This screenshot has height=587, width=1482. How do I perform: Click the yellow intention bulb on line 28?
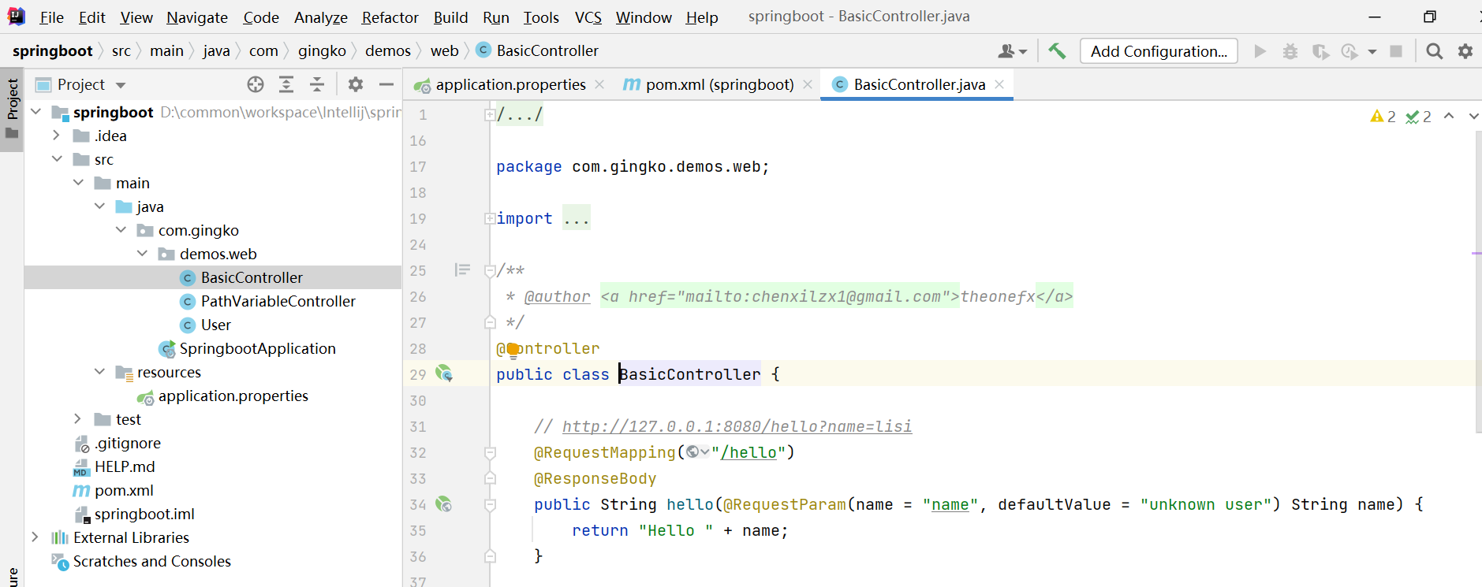(x=513, y=350)
